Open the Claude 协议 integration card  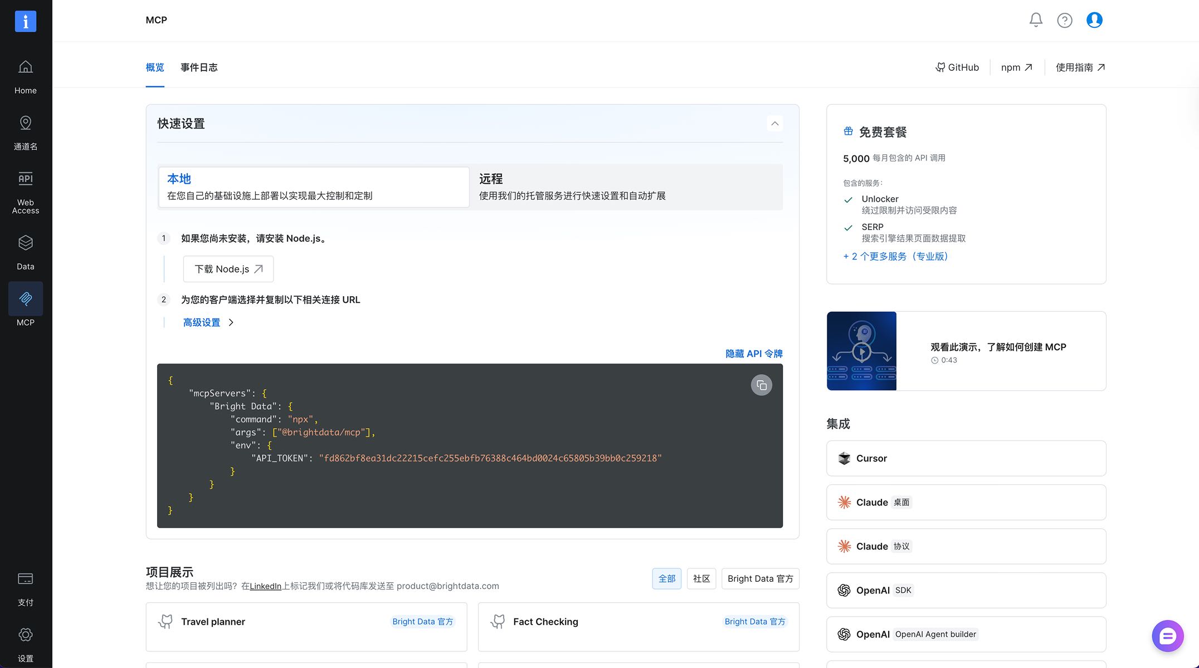(x=966, y=546)
